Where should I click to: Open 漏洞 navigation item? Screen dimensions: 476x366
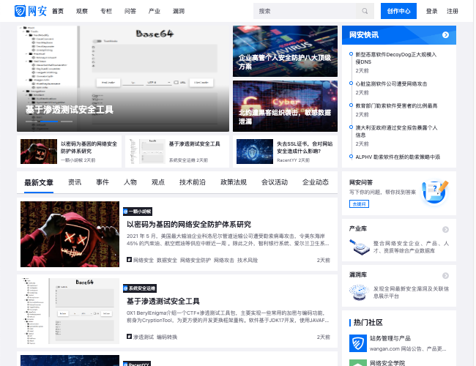pos(179,11)
